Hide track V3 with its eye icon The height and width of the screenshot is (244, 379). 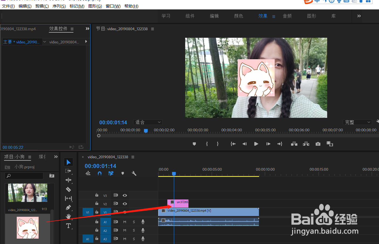click(x=125, y=195)
